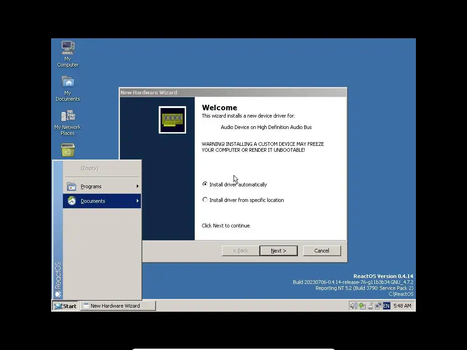Cancel the New Hardware Wizard
This screenshot has height=350, width=467.
point(322,251)
